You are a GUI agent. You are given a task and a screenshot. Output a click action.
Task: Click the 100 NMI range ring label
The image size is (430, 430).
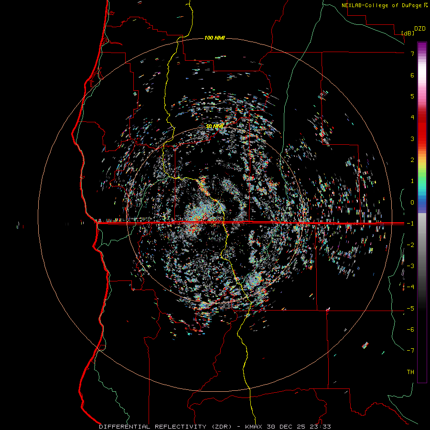(x=215, y=38)
